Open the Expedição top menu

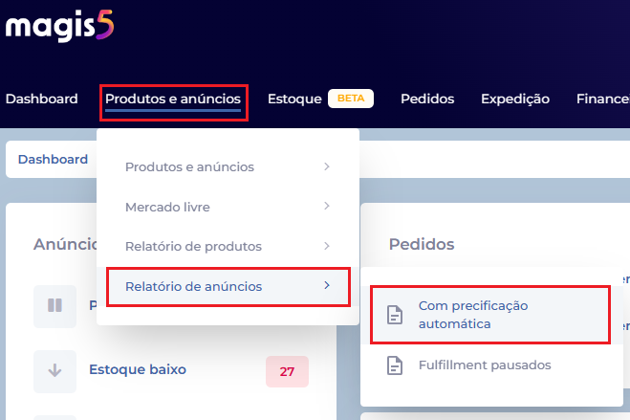pos(515,99)
